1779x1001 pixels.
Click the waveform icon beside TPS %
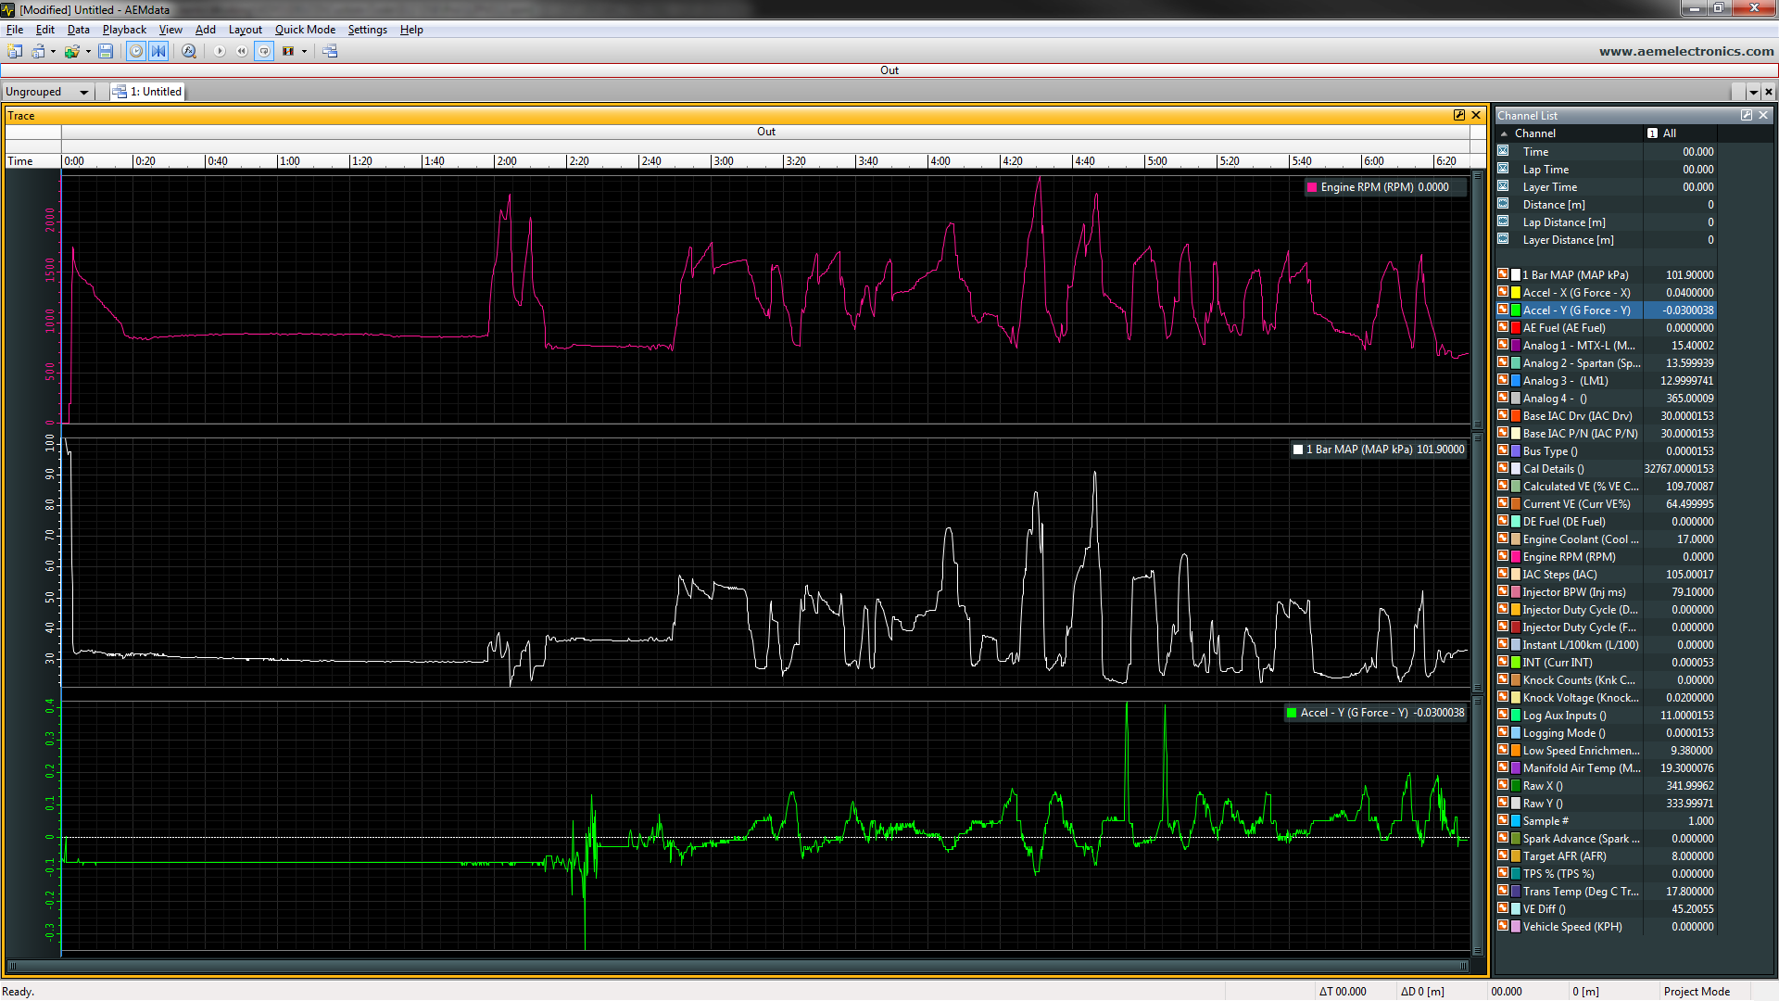tap(1503, 873)
